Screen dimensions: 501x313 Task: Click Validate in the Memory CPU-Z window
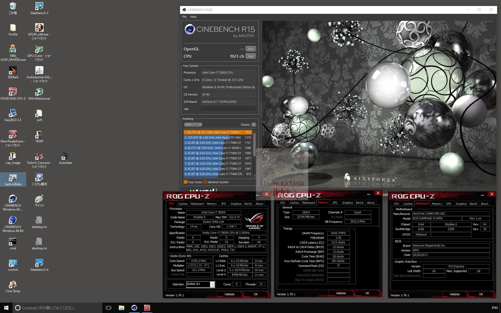point(341,293)
